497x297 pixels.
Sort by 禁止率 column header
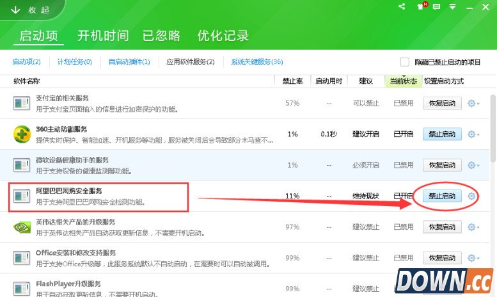(x=292, y=81)
